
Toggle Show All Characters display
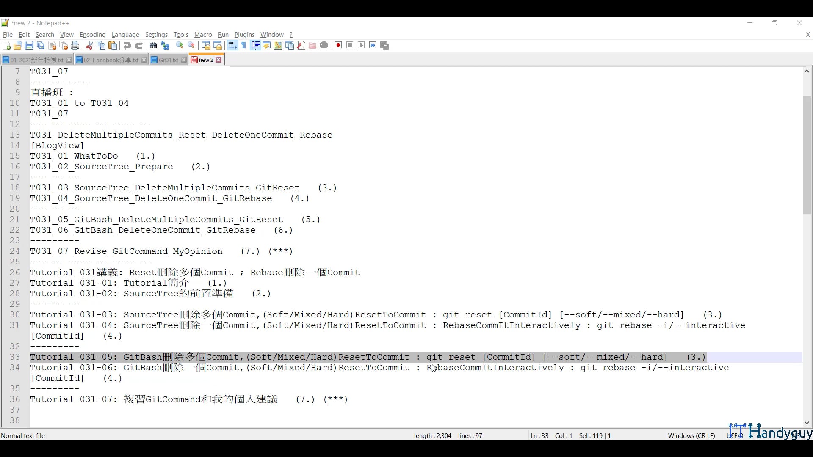click(243, 45)
